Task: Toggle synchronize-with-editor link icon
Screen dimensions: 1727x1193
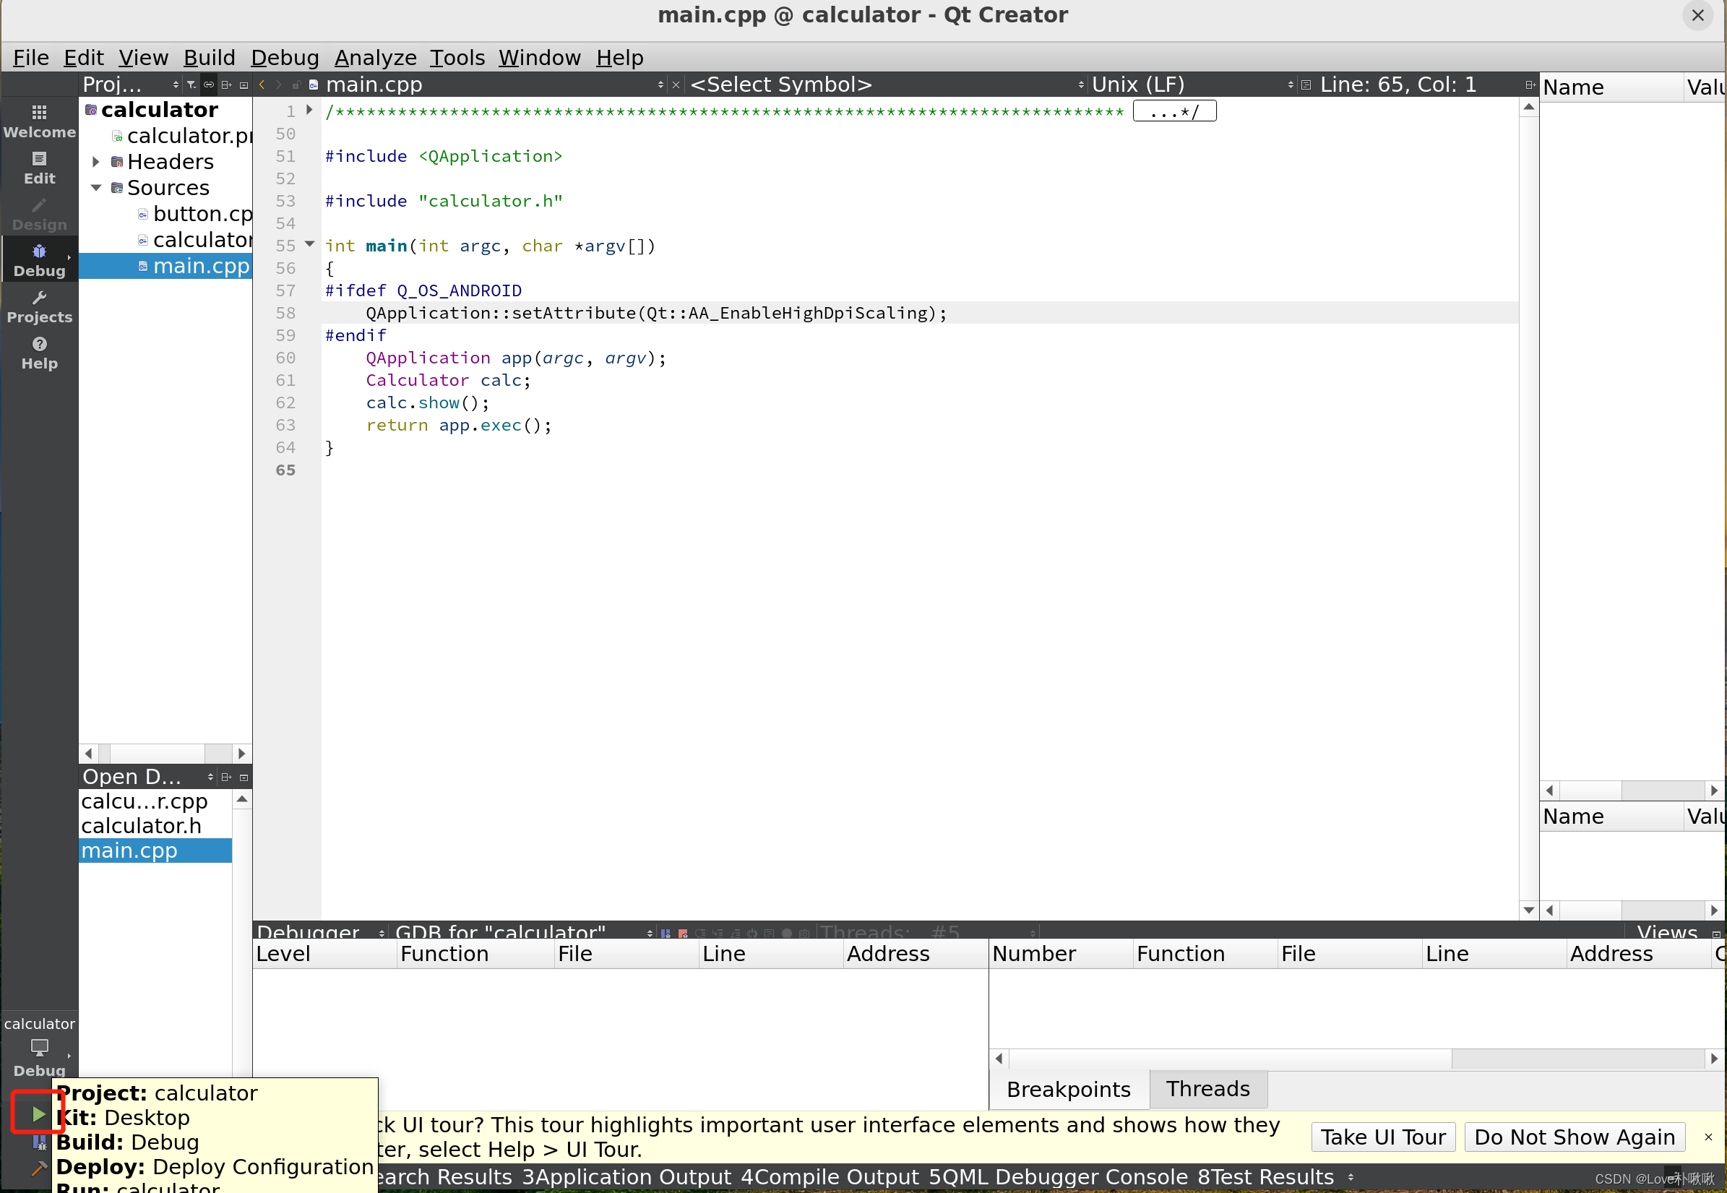Action: (210, 85)
